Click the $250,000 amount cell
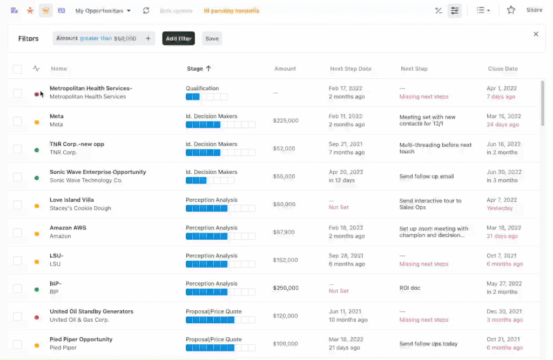Viewport: 553px width, 360px height. (x=286, y=288)
